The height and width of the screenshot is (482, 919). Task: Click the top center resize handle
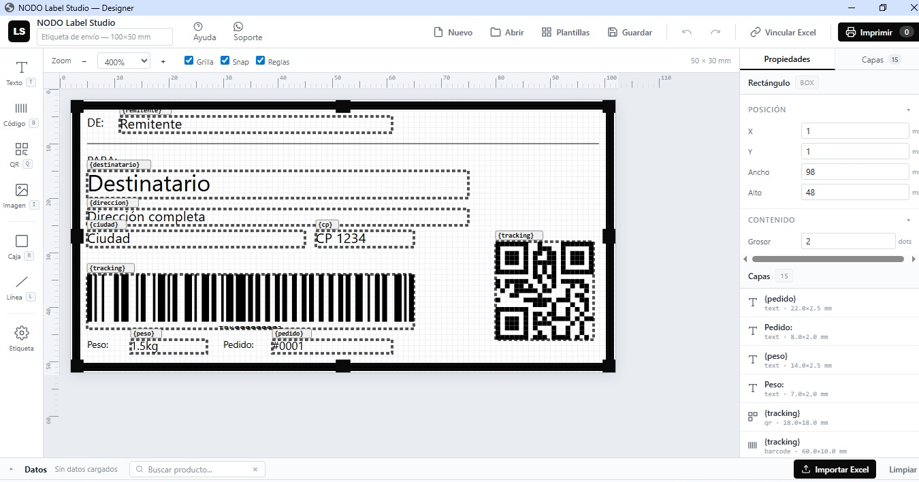[343, 106]
